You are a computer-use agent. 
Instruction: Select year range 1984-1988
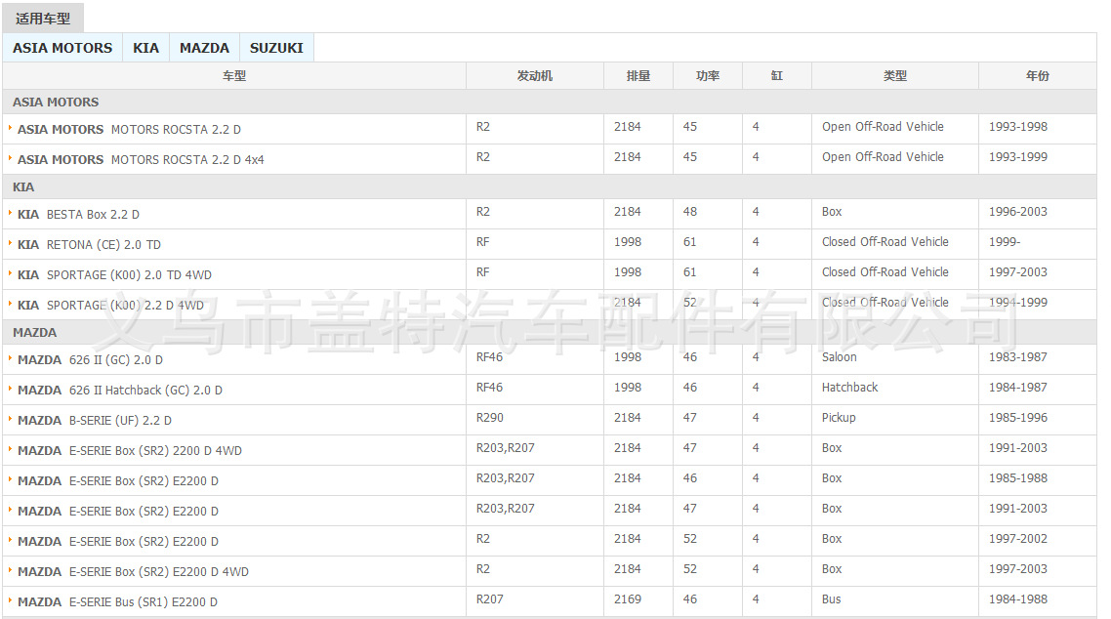1018,599
